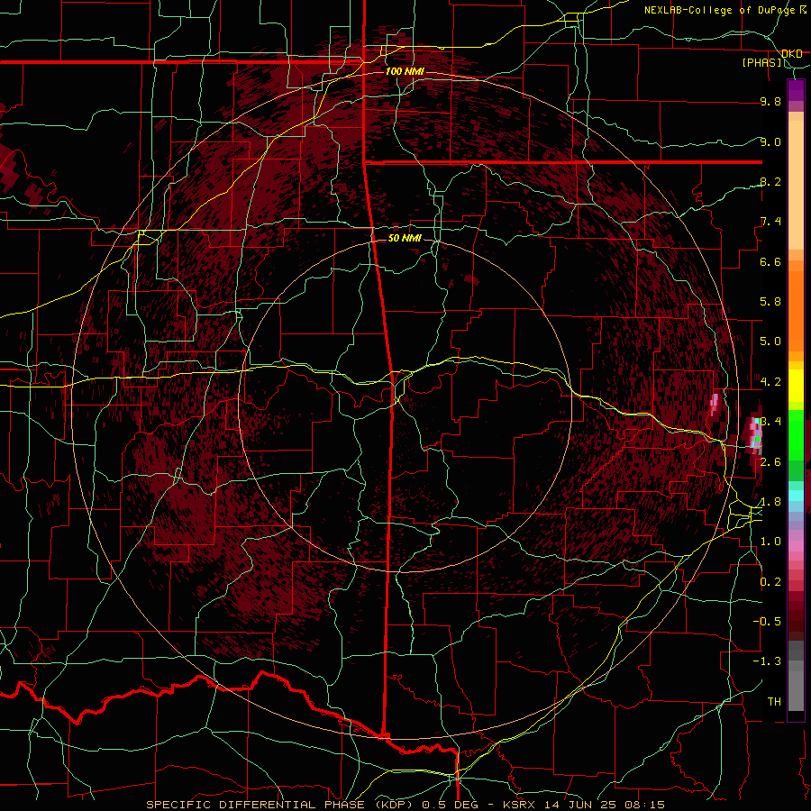This screenshot has width=811, height=811.
Task: Click the 8.2 scale value
Action: [770, 181]
